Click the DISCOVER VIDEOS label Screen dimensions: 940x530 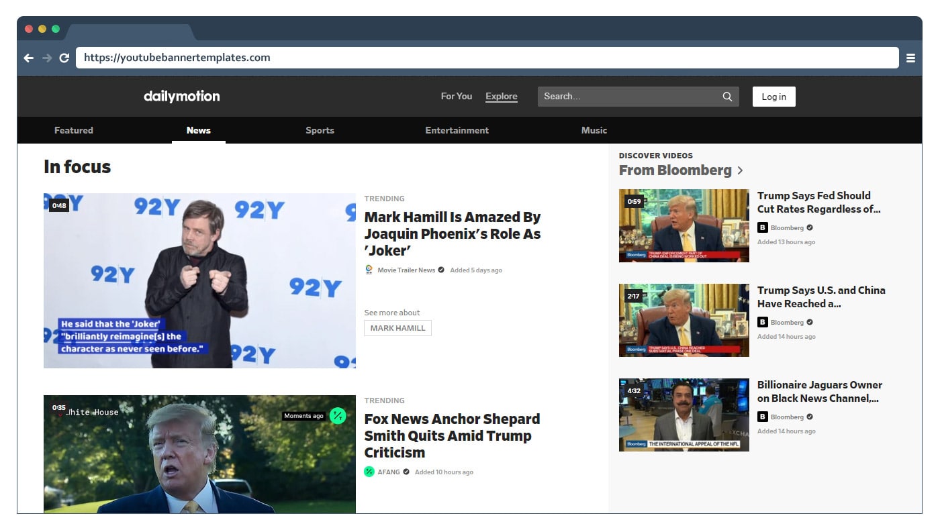(656, 155)
